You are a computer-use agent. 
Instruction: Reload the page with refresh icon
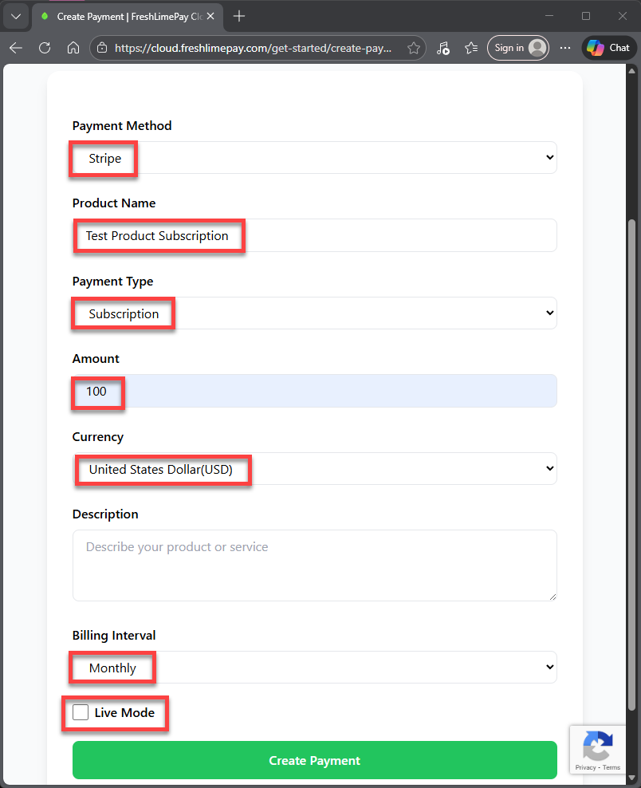click(45, 48)
